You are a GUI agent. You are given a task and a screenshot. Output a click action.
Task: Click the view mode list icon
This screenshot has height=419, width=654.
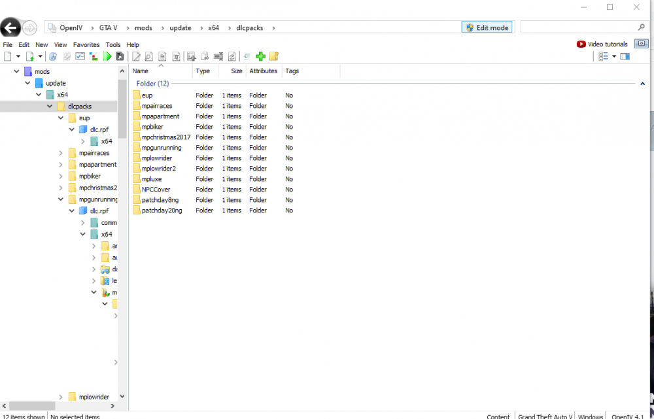pyautogui.click(x=603, y=56)
